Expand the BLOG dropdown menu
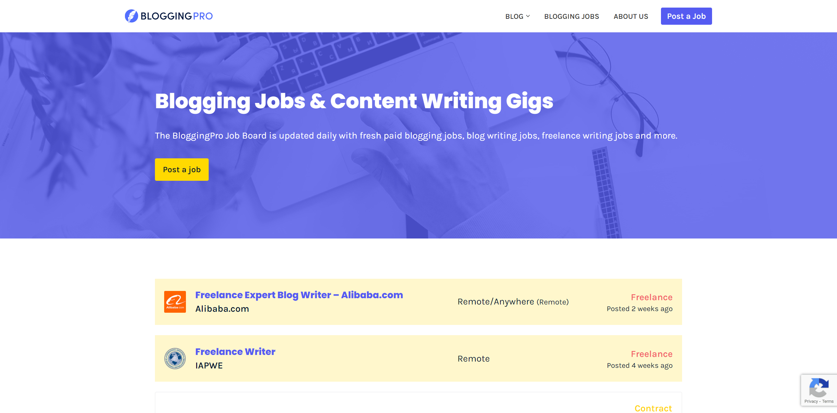 click(x=515, y=16)
